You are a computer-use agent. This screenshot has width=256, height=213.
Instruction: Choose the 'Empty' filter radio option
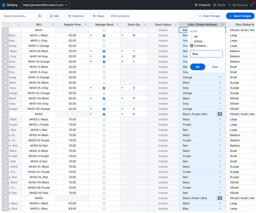point(192,41)
